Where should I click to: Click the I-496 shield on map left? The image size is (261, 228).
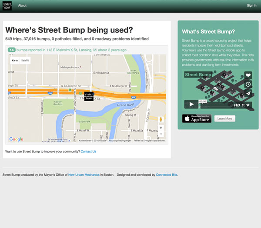(50, 93)
